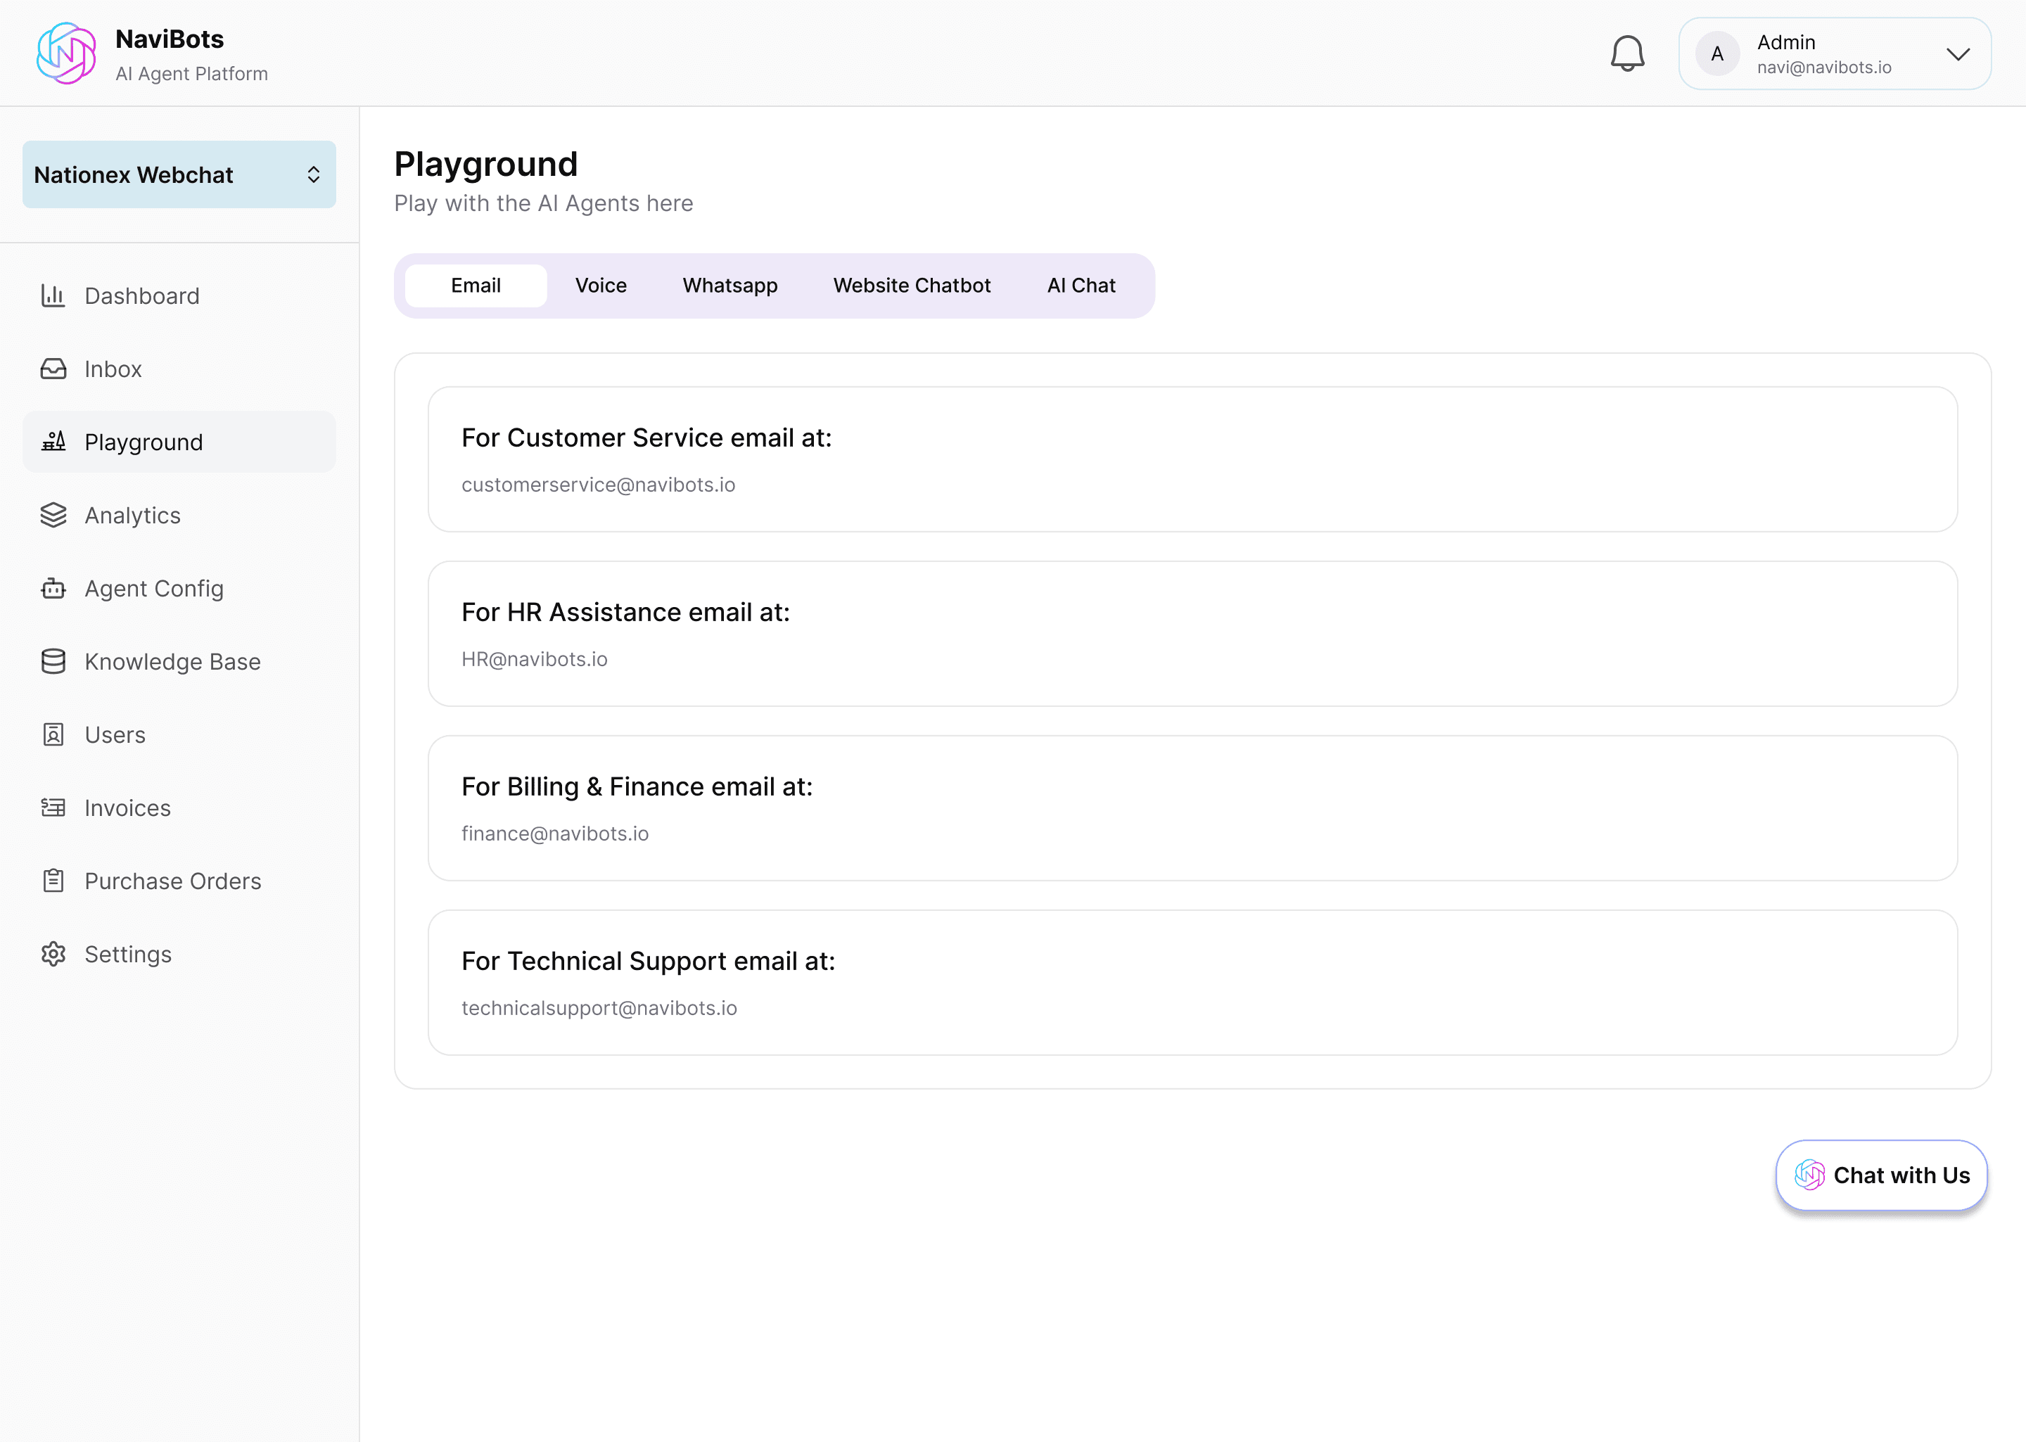Open Purchase Orders clipboard icon
Viewport: 2026px width, 1442px height.
point(53,881)
